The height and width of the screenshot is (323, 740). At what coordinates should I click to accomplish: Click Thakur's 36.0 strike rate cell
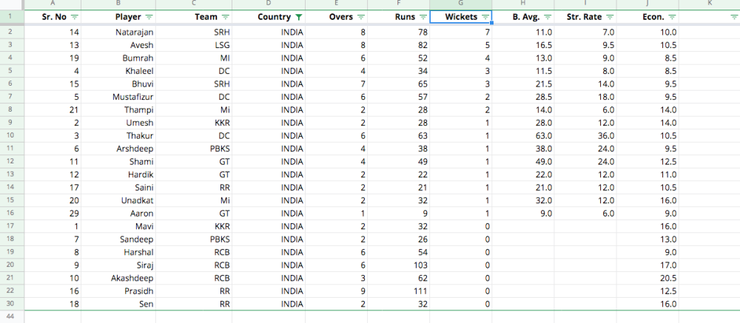[x=585, y=136]
